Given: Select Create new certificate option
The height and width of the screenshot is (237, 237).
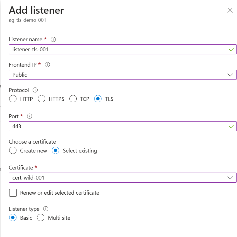Looking at the screenshot, I should [13, 150].
